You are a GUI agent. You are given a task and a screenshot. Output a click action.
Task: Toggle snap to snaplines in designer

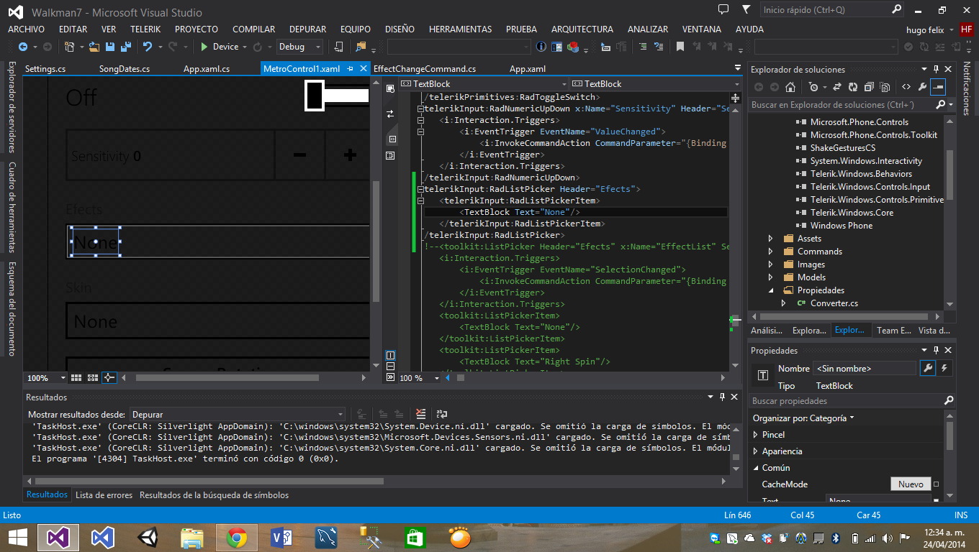coord(109,377)
